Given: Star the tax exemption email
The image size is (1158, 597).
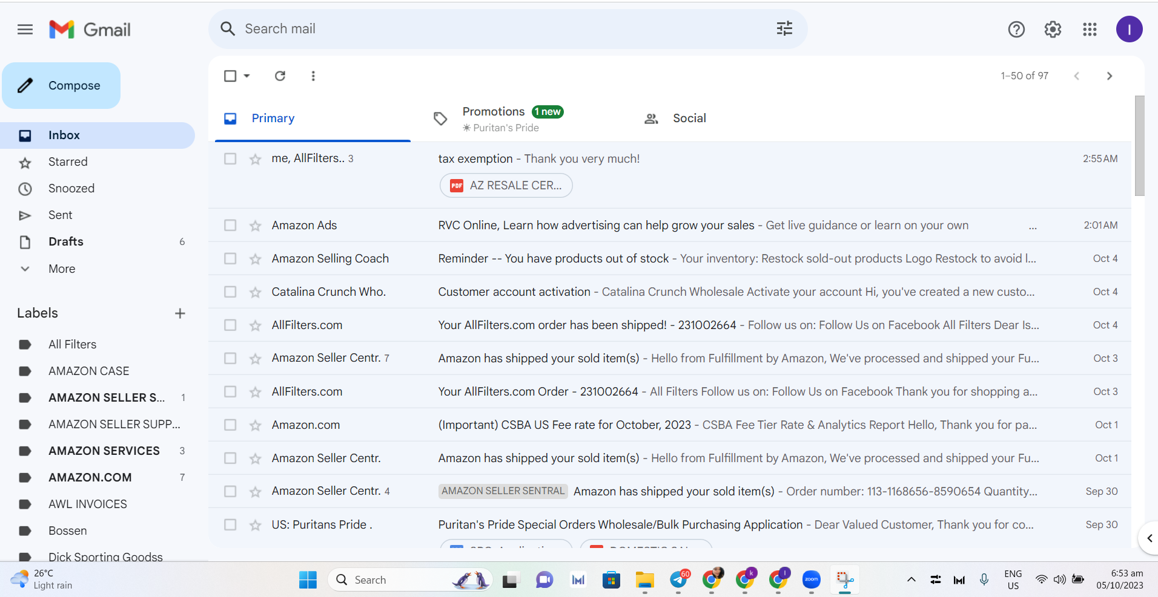Looking at the screenshot, I should tap(256, 159).
